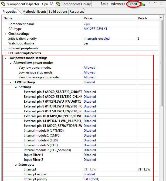Open the Resources tab
The width and height of the screenshot is (166, 181).
(77, 12)
